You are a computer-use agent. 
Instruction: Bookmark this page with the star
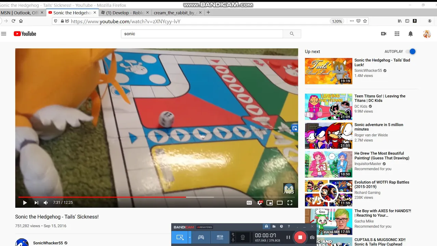(x=365, y=21)
